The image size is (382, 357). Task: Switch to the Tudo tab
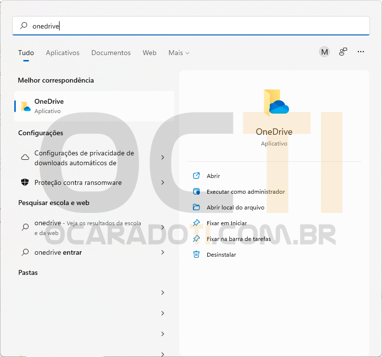(x=26, y=53)
